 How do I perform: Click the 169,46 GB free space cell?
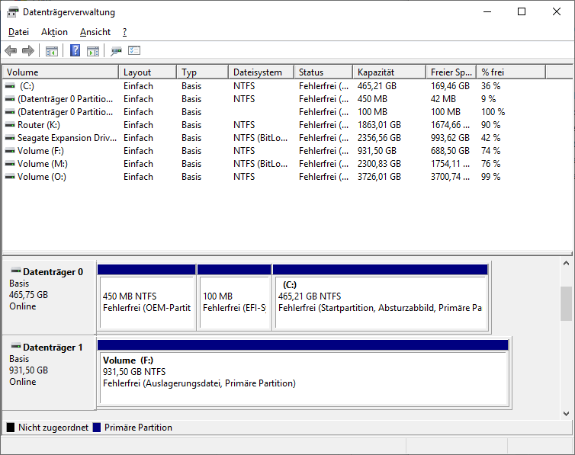[x=451, y=86]
